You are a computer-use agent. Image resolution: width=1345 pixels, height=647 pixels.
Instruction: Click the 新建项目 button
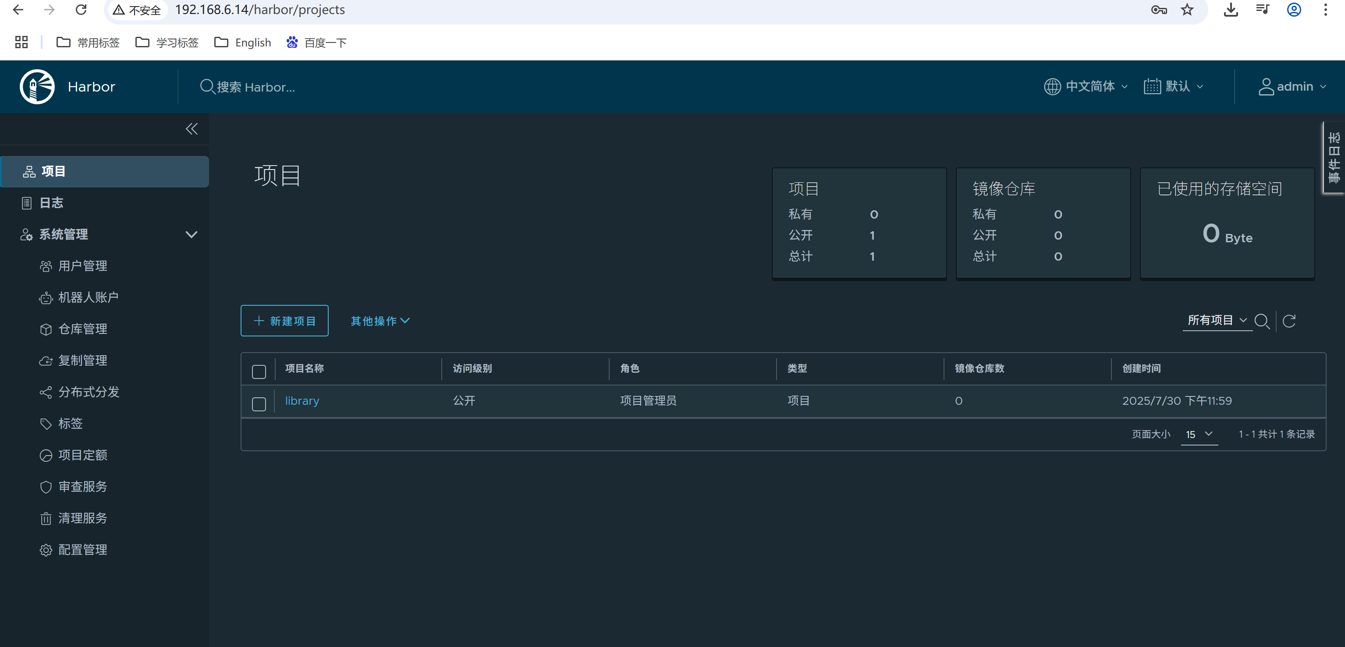click(284, 321)
